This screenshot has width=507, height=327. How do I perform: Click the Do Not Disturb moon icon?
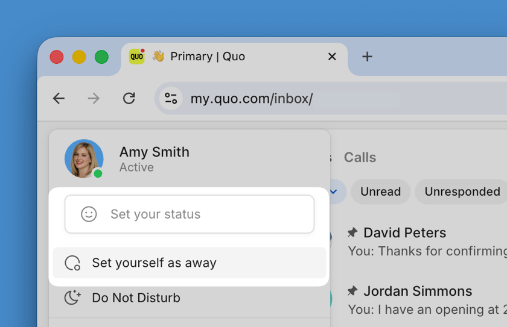[x=72, y=297]
